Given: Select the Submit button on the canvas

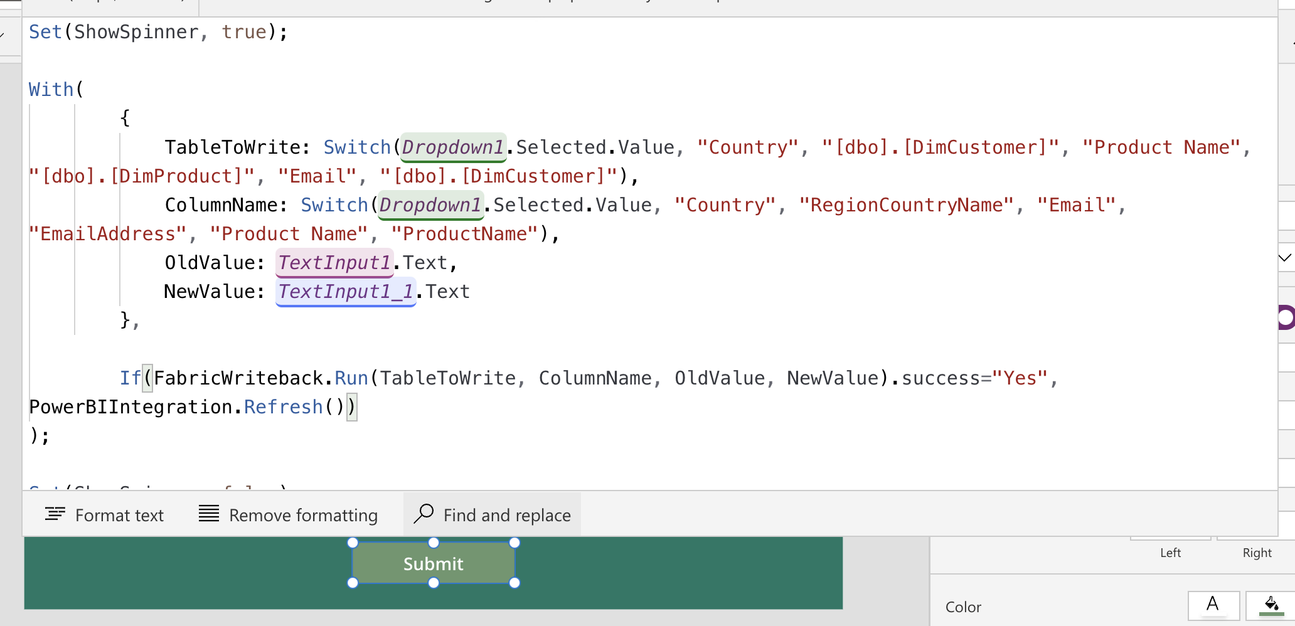Looking at the screenshot, I should (434, 564).
